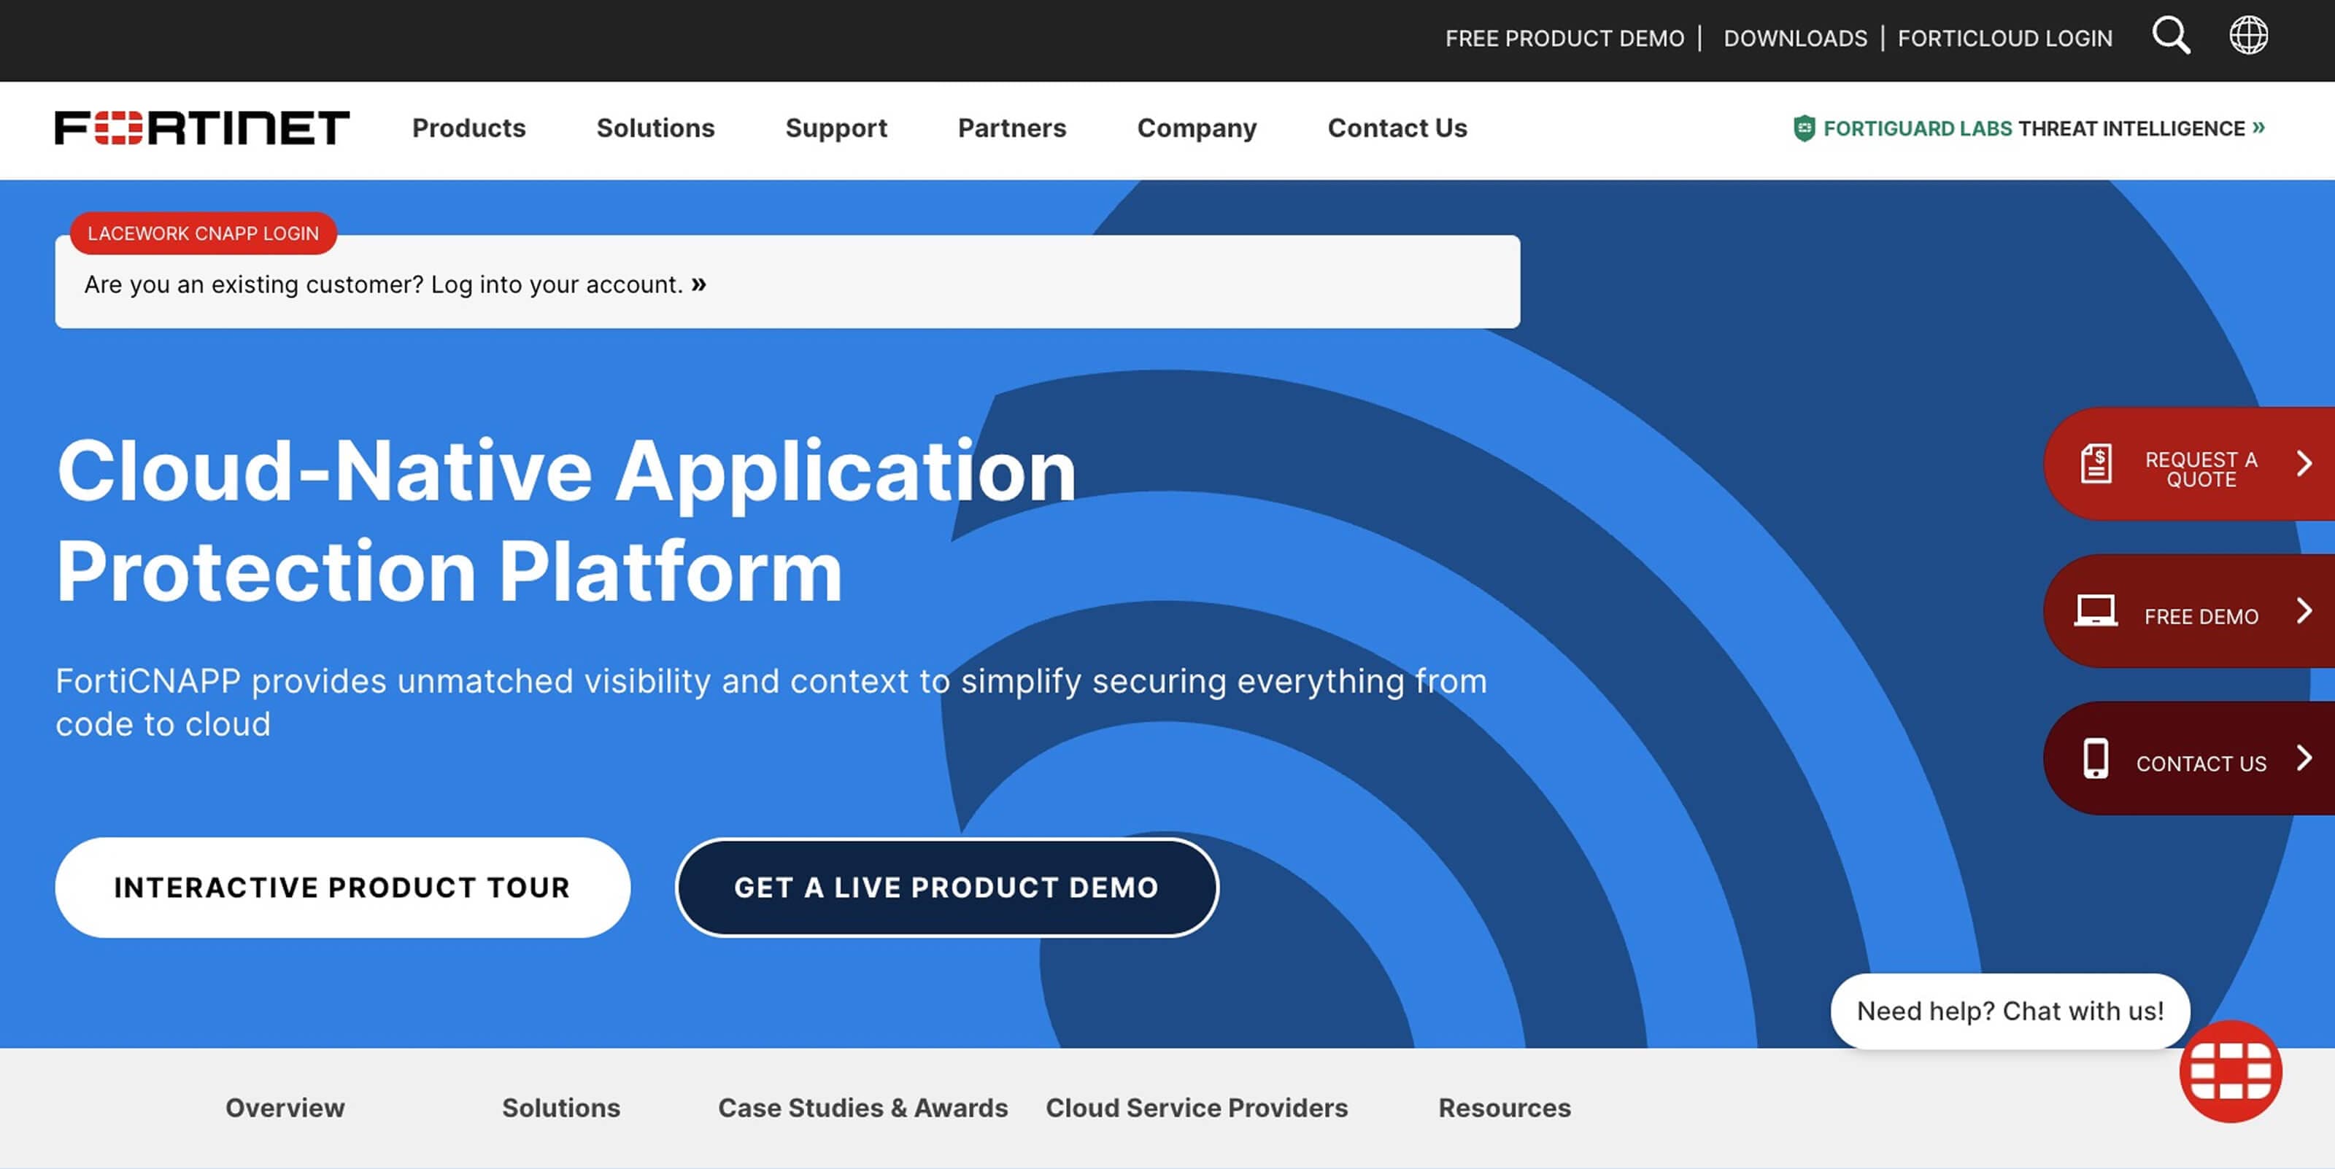Click the Request a Quote label
The height and width of the screenshot is (1169, 2335).
pos(2201,470)
